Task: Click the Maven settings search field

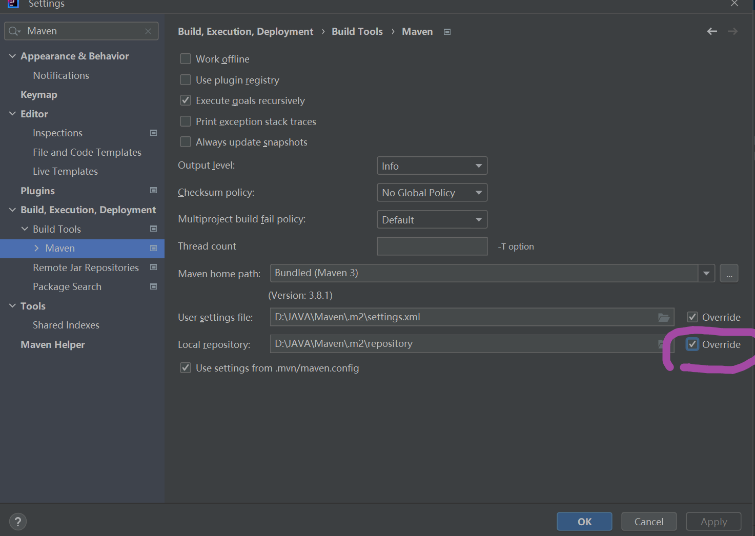Action: [81, 31]
